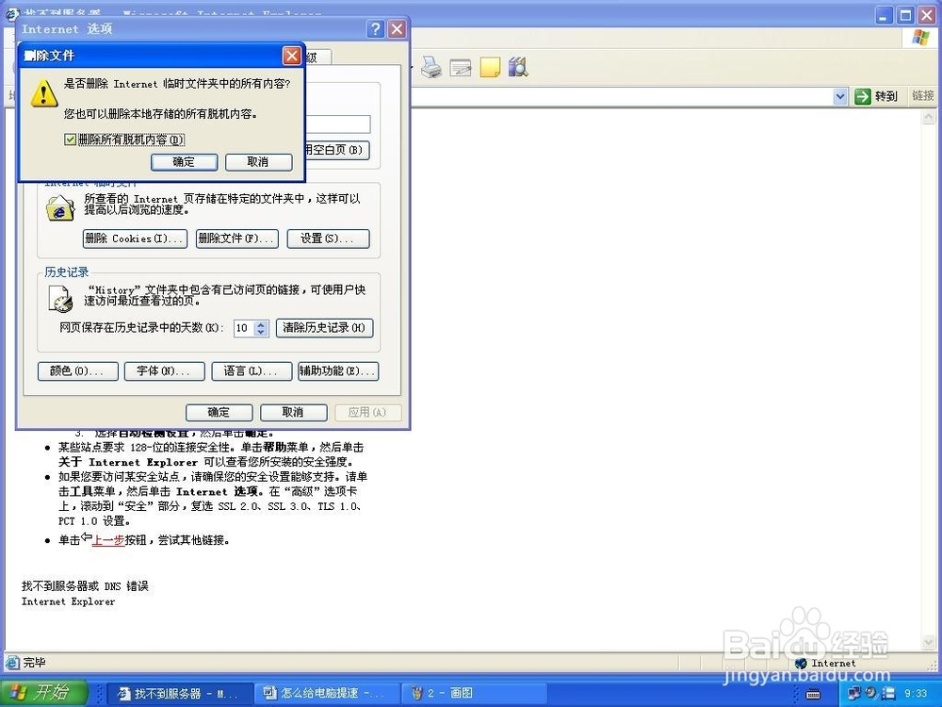Click the text 找不到服务器或 DNS 错误
The width and height of the screenshot is (942, 707).
(86, 585)
